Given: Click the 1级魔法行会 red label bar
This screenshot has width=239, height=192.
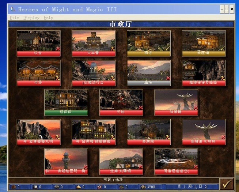Looking at the screenshot, I should [x=94, y=83].
